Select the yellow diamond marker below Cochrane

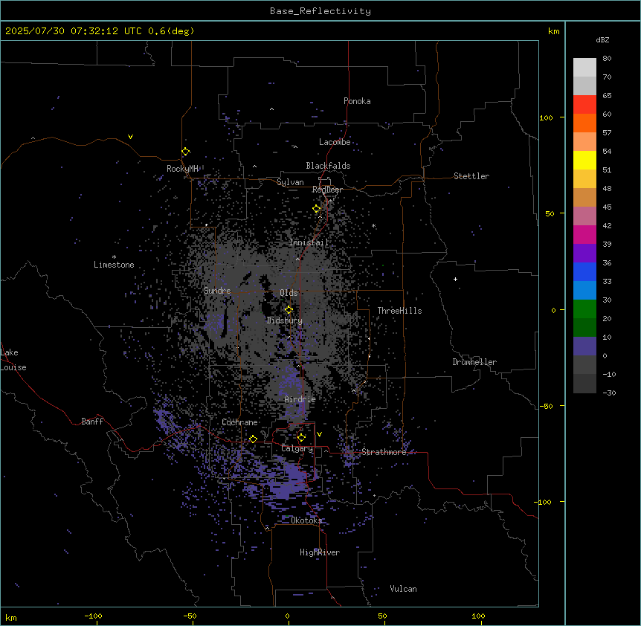coord(253,439)
